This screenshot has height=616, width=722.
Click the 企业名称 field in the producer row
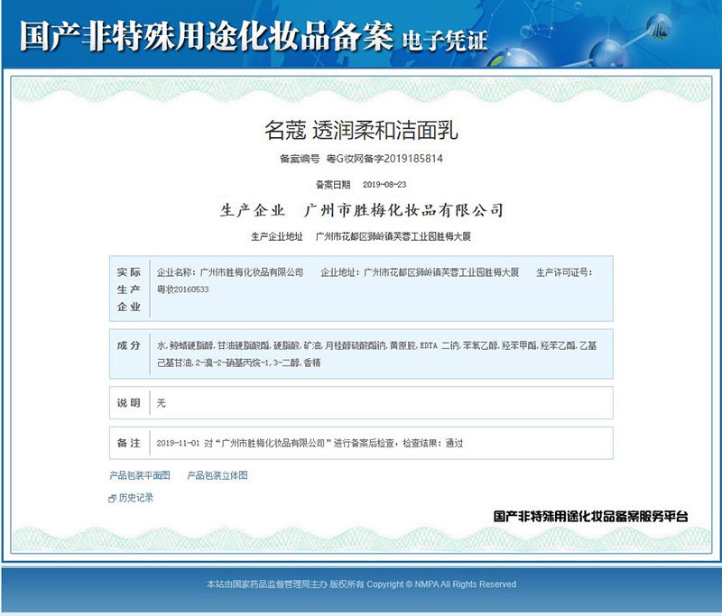(x=230, y=272)
